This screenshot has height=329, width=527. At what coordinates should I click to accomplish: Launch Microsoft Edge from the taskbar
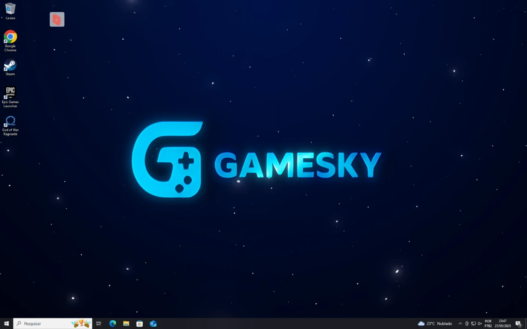[x=113, y=323]
